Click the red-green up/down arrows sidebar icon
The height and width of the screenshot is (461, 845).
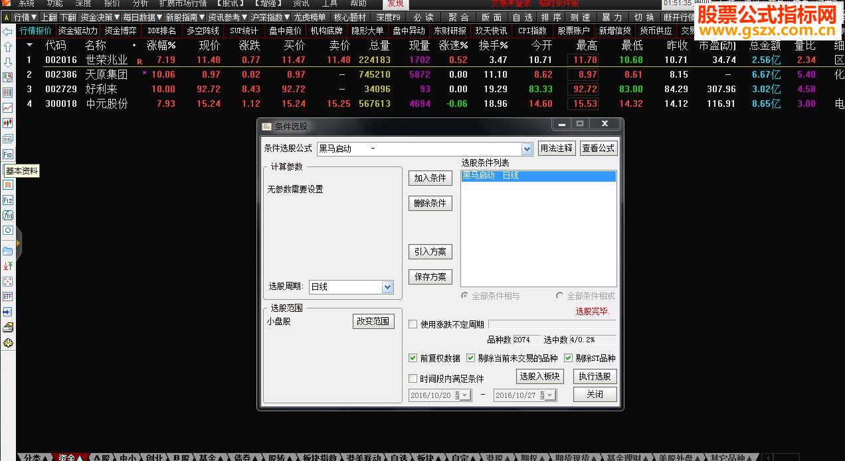point(8,266)
